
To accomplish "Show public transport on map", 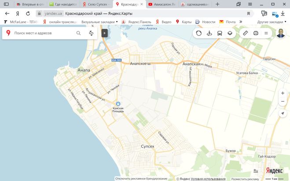I will click(219, 33).
